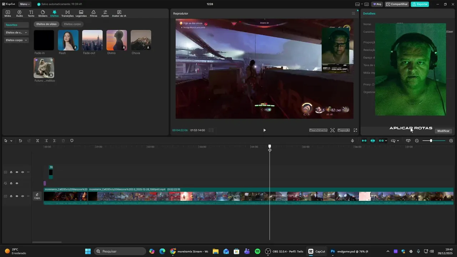Viewport: 457px width, 257px height.
Task: Click the player fullscreen icon
Action: pyautogui.click(x=355, y=130)
